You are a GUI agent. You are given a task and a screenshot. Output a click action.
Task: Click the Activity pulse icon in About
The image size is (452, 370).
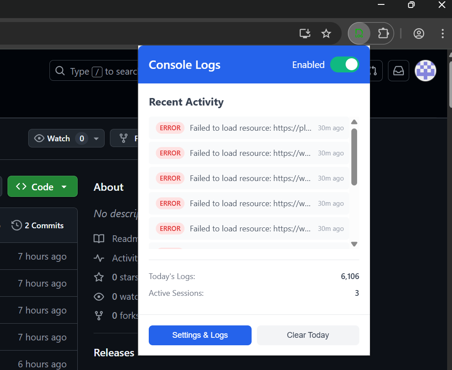99,258
